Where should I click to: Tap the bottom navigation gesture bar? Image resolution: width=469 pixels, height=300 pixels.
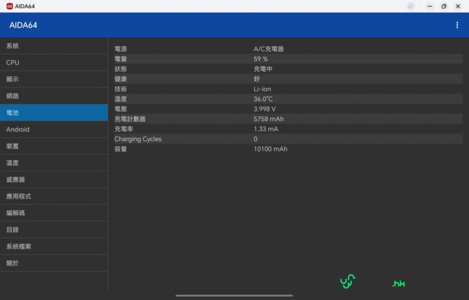click(x=234, y=295)
